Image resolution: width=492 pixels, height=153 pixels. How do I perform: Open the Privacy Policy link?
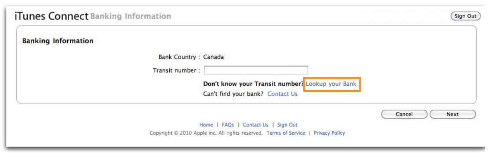coord(329,133)
